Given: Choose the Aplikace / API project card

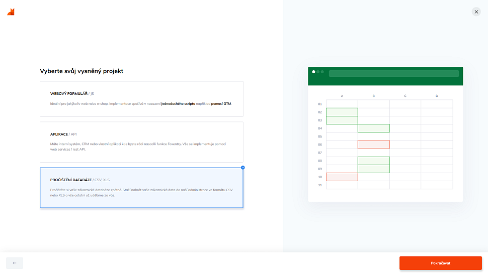Looking at the screenshot, I should click(141, 142).
